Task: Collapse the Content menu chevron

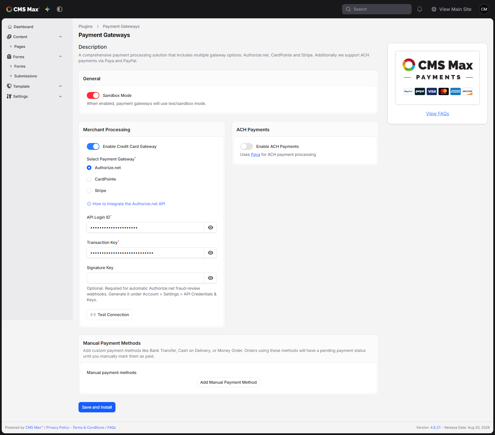Action: 60,37
